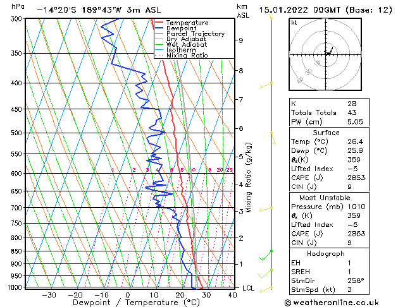398x307 pixels.
Task: Open the weatheronline.co.uk link
Action: click(x=343, y=302)
